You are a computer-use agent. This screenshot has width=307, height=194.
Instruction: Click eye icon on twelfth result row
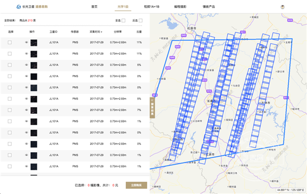coord(27,166)
